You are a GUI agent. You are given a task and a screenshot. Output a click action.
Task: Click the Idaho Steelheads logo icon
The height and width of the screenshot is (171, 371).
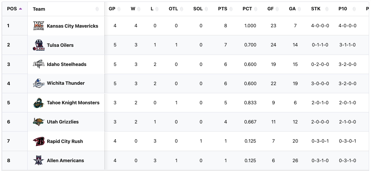click(38, 64)
